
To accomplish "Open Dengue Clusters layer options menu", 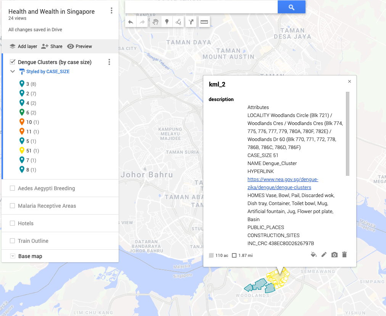I will [x=109, y=62].
